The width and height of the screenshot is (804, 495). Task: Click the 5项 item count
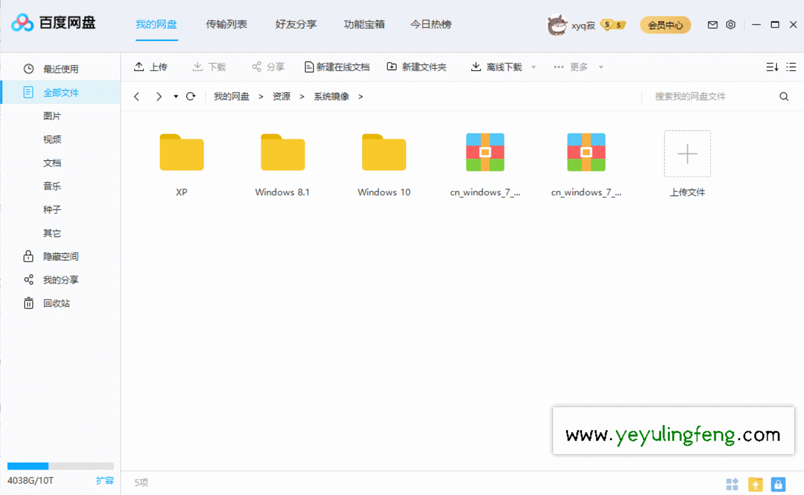coord(141,483)
